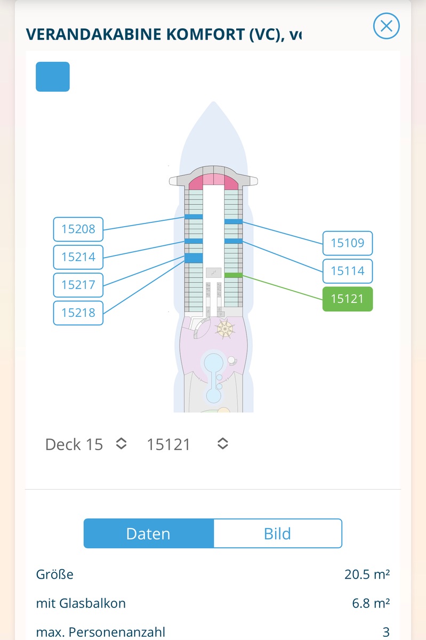Image resolution: width=426 pixels, height=640 pixels.
Task: Click the green highlighted 15121 cabin label
Action: (x=348, y=299)
